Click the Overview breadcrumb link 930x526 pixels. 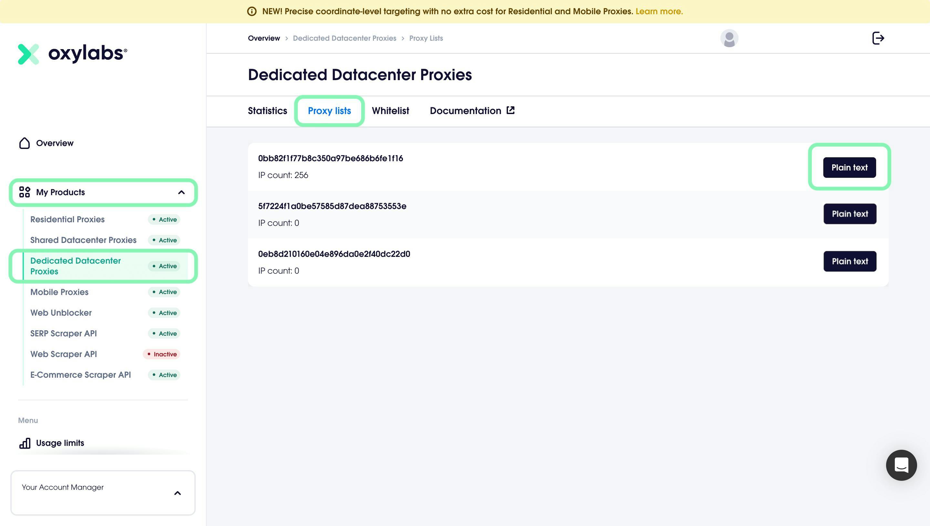(x=263, y=38)
